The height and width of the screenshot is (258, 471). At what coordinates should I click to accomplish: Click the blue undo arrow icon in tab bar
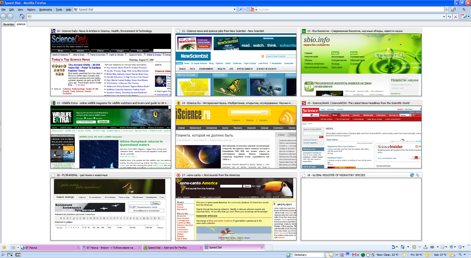393,247
